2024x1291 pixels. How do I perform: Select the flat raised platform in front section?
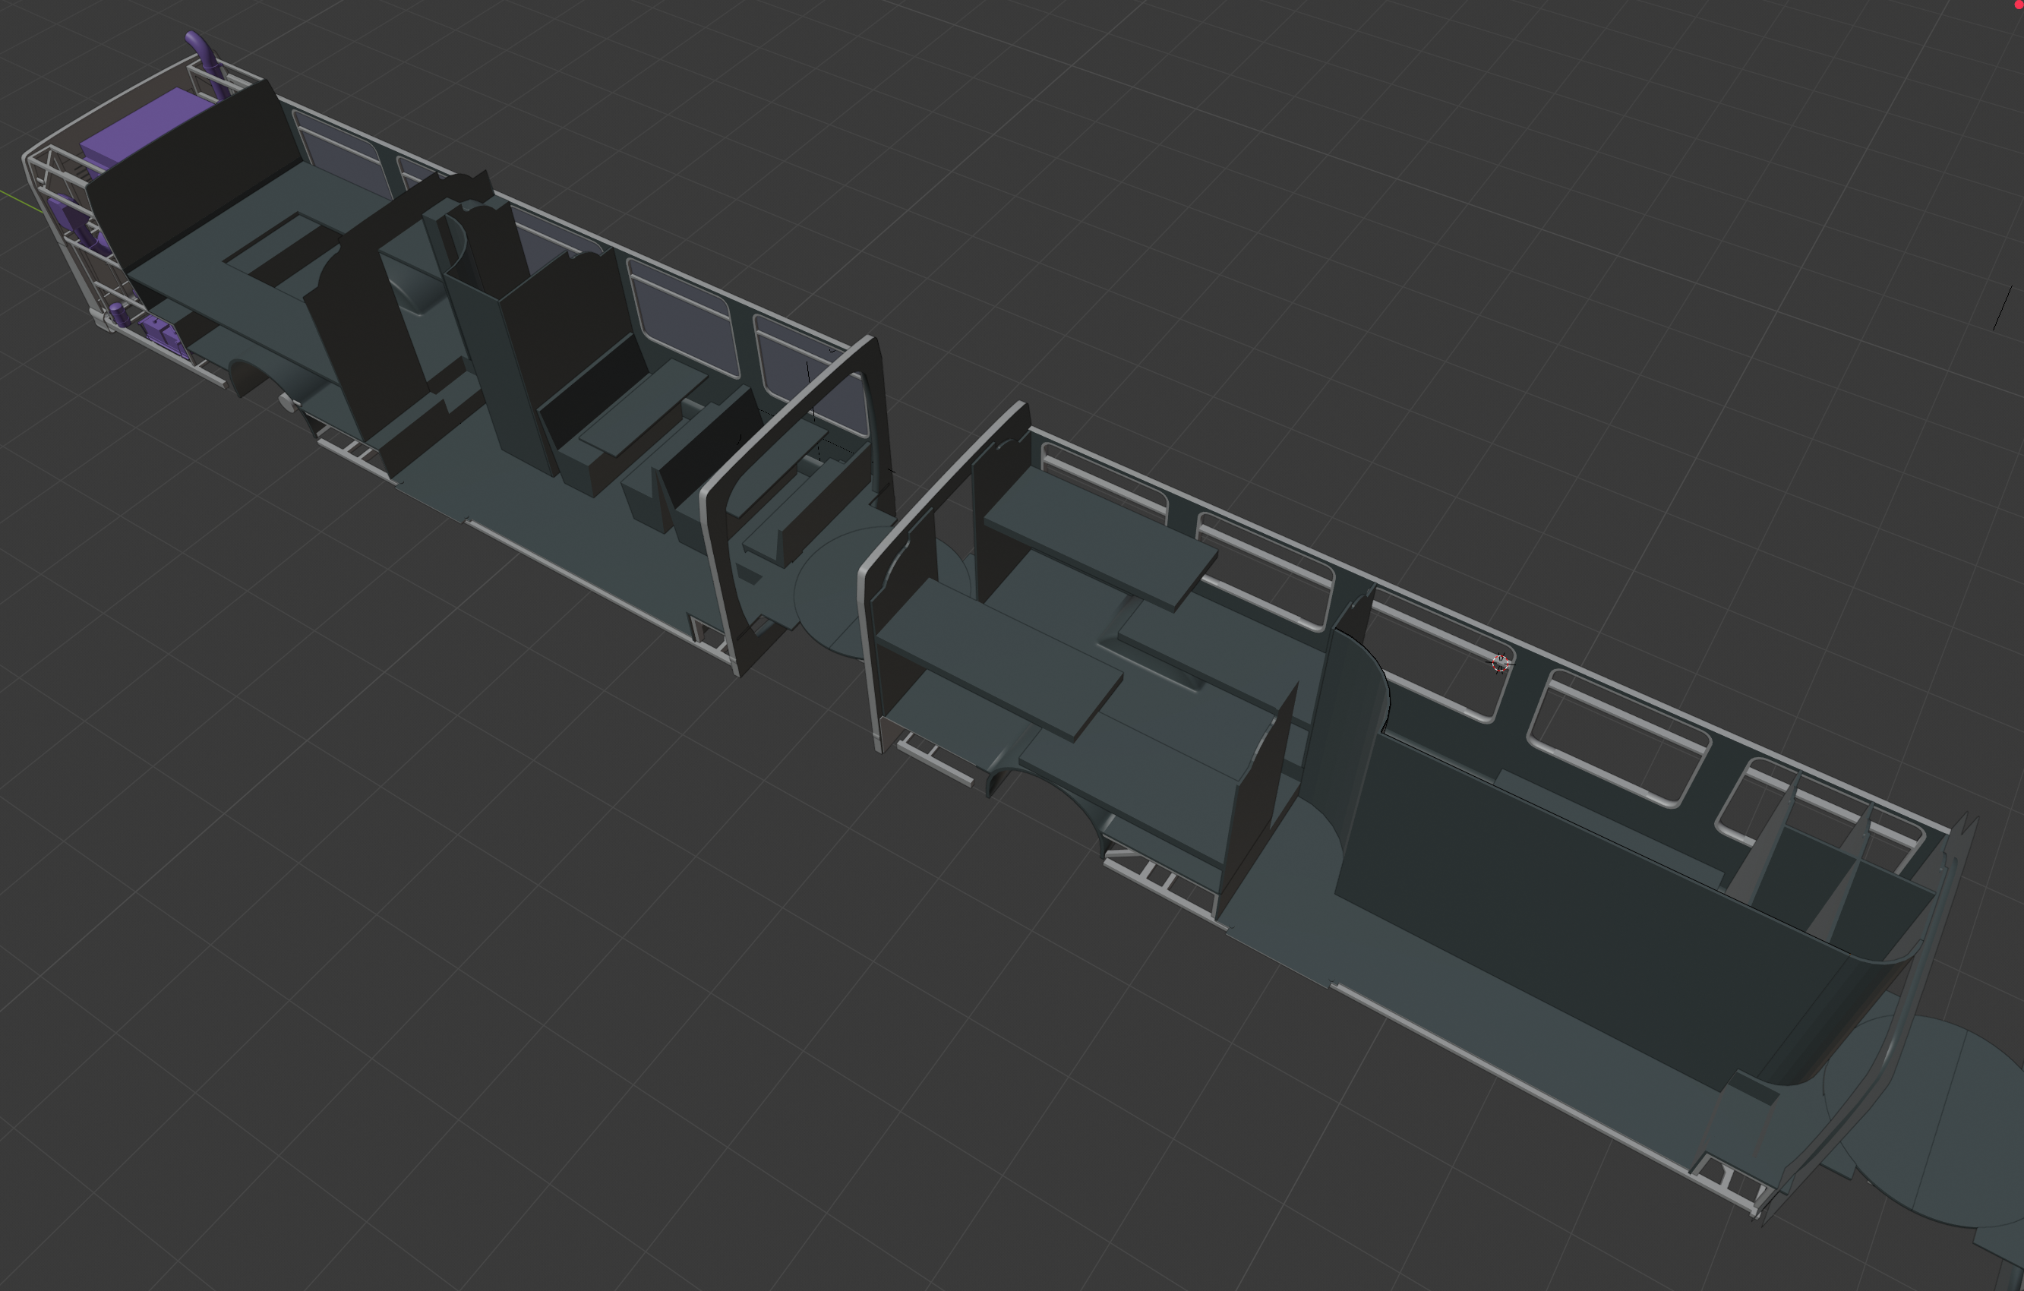click(1000, 660)
